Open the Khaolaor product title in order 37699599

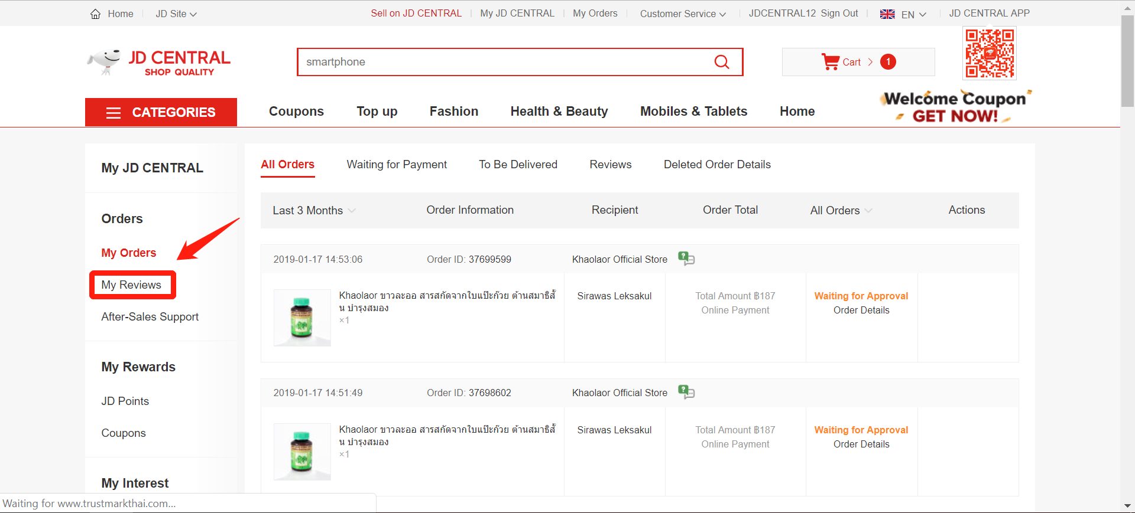pos(447,302)
